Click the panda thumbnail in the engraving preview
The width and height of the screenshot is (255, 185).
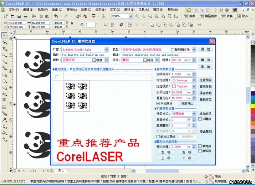[77, 96]
